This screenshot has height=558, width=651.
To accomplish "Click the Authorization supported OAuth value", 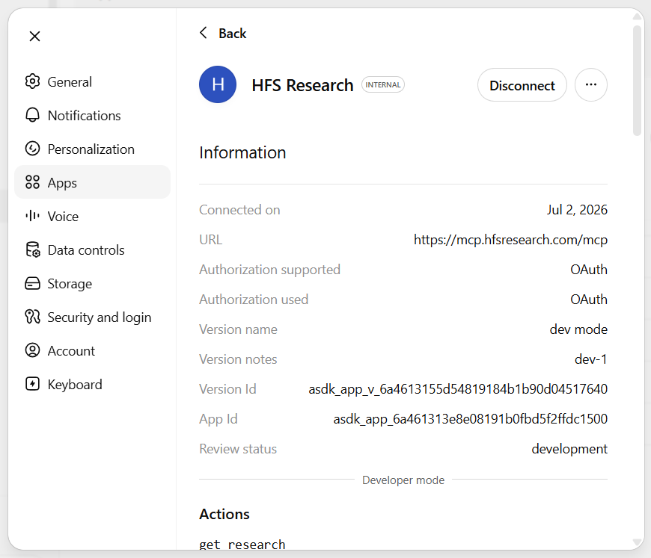I will pyautogui.click(x=589, y=270).
